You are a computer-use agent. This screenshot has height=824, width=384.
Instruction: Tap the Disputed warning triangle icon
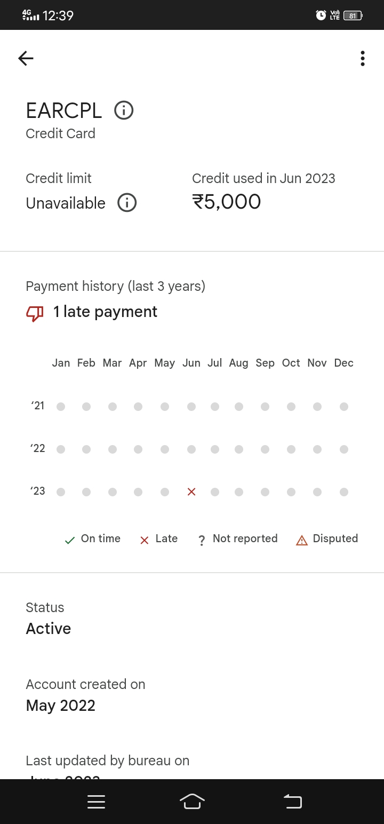tap(302, 540)
